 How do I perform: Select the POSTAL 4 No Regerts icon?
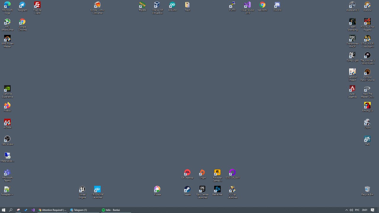pyautogui.click(x=367, y=25)
